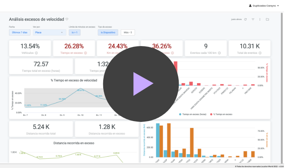Image resolution: width=286 pixels, height=168 pixels.
Task: Open the three-dot options menu
Action: coord(260,19)
